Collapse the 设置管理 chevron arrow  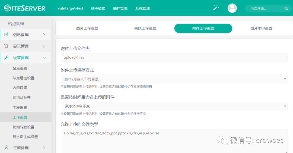point(44,58)
